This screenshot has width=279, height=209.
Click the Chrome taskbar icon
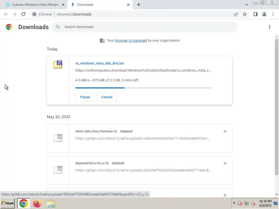tap(23, 203)
